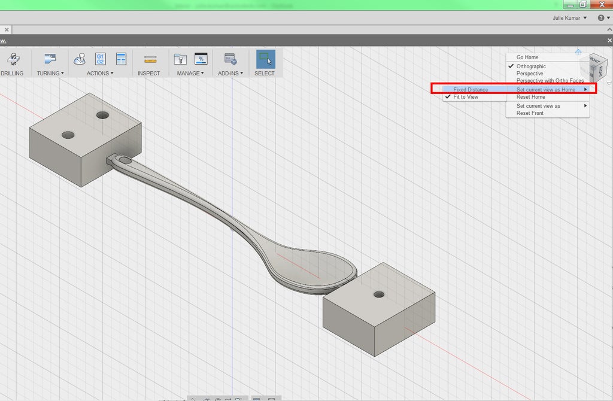Viewport: 613px width, 401px height.
Task: Expand the Turning dropdown
Action: (62, 73)
